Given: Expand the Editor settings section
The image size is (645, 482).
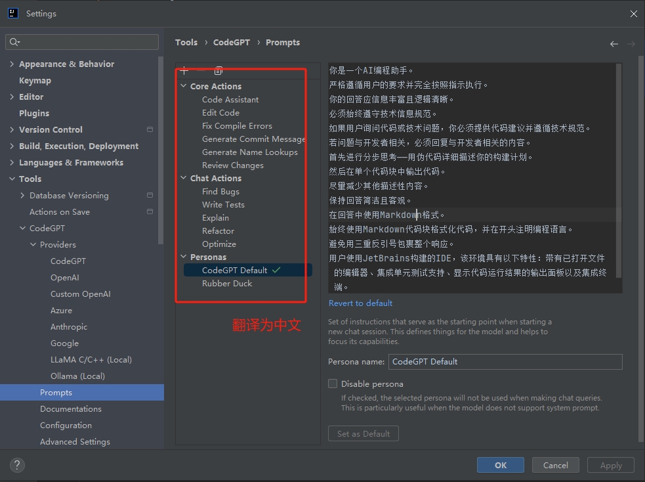Looking at the screenshot, I should pyautogui.click(x=12, y=97).
